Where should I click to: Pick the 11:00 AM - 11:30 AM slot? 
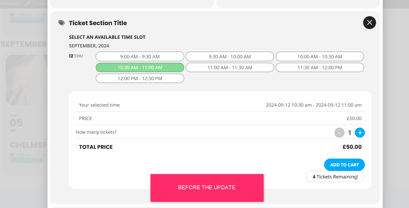230,67
